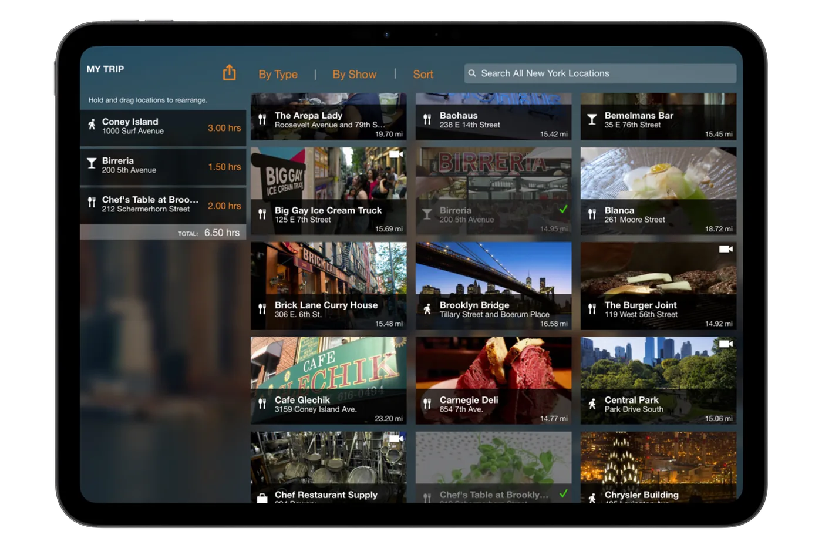Open The Arepa Lady card
Screen dimensions: 822x548
tap(328, 116)
